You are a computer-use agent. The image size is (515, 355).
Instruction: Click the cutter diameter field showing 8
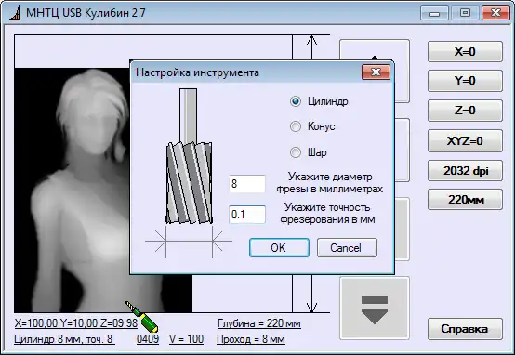click(247, 184)
